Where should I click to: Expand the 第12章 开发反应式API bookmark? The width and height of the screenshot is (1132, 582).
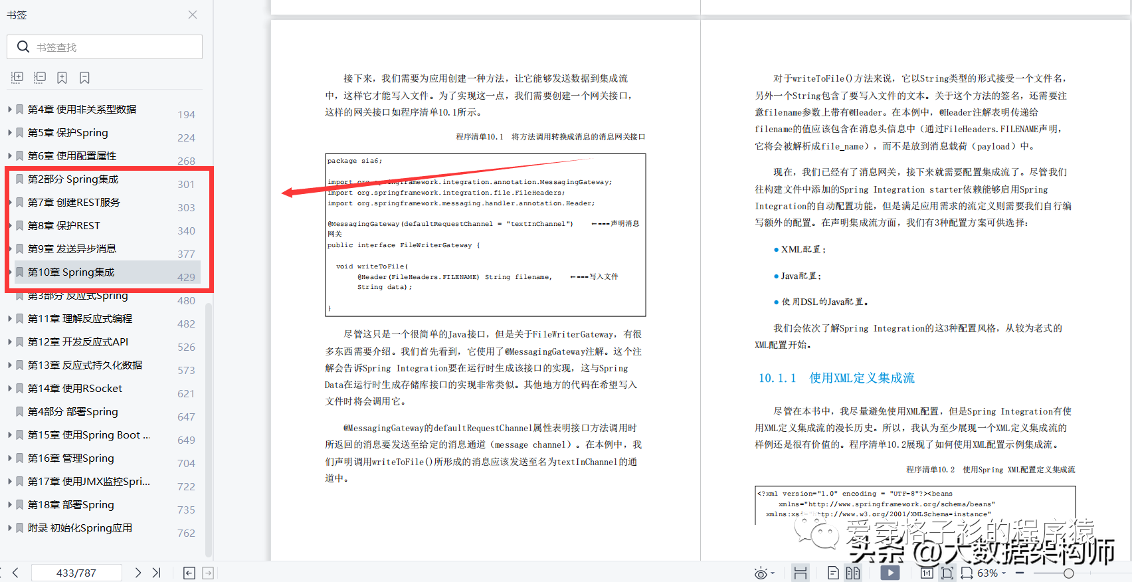pos(9,341)
